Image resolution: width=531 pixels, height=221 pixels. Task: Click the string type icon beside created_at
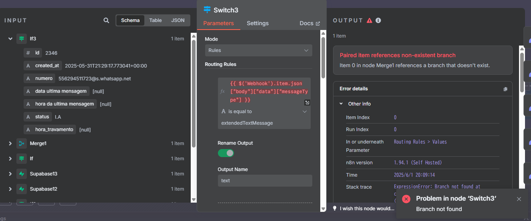point(28,66)
